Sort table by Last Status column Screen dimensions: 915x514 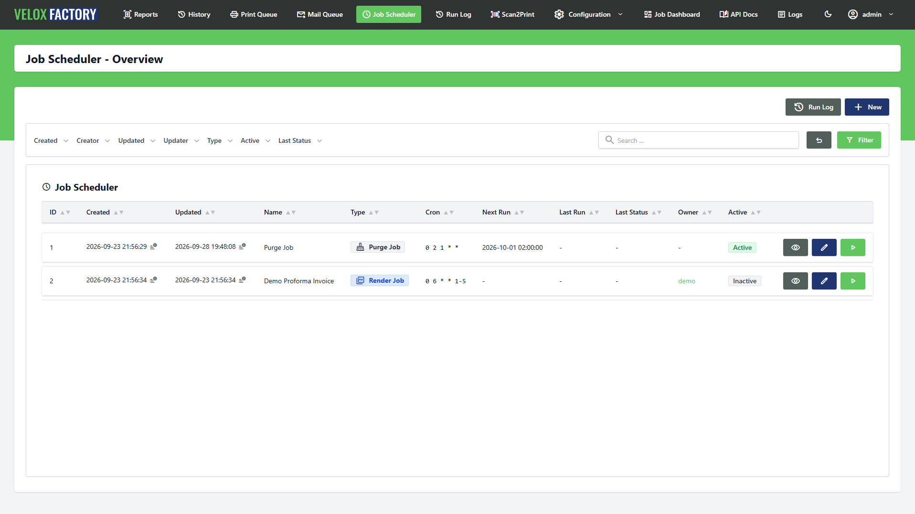click(x=638, y=212)
